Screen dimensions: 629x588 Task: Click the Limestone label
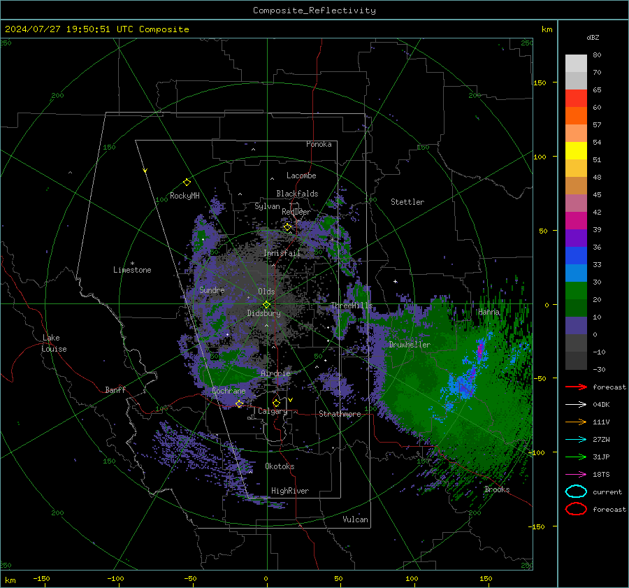(x=132, y=270)
